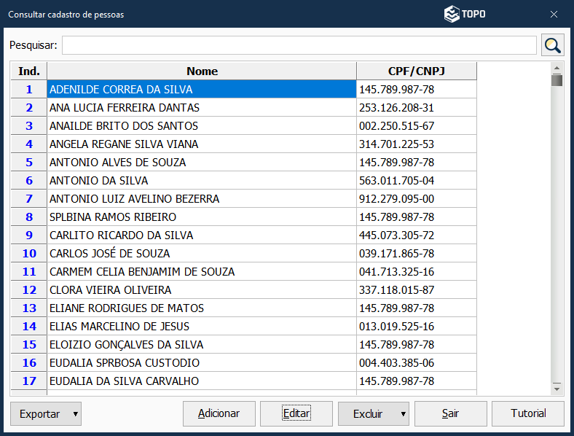Close the Consultar cadastro de pessoas window
Image resolution: width=574 pixels, height=436 pixels.
pyautogui.click(x=554, y=14)
